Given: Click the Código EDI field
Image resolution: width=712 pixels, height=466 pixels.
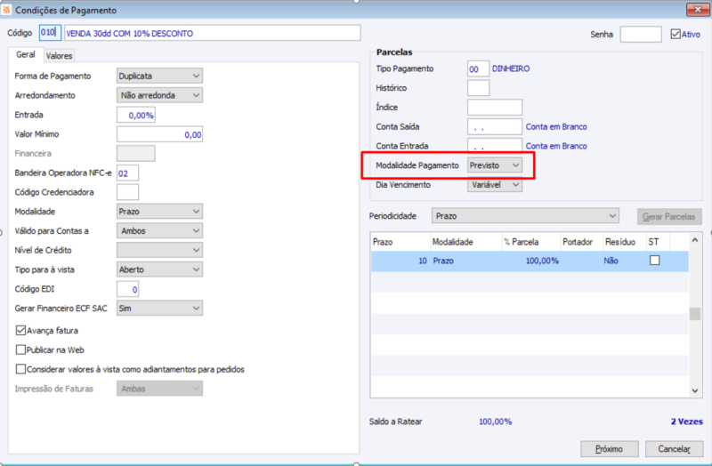Looking at the screenshot, I should pyautogui.click(x=127, y=289).
